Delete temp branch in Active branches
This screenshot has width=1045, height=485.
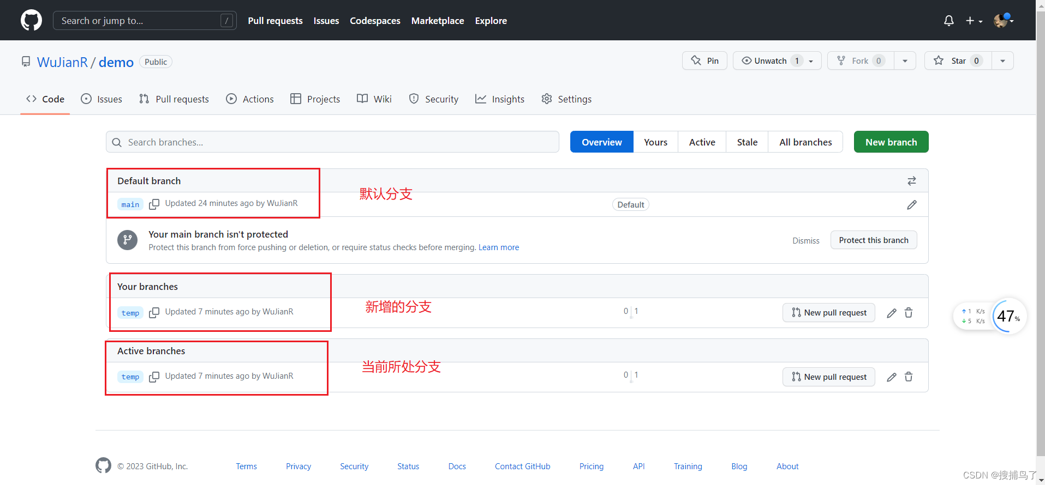click(x=909, y=377)
